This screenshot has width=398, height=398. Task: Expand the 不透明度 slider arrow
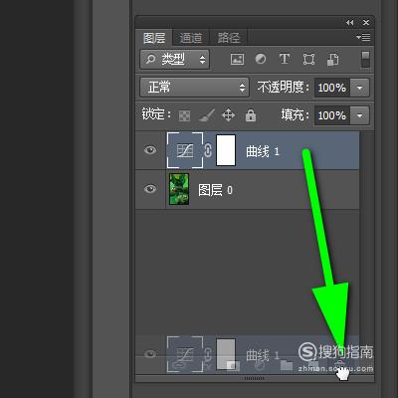(359, 88)
